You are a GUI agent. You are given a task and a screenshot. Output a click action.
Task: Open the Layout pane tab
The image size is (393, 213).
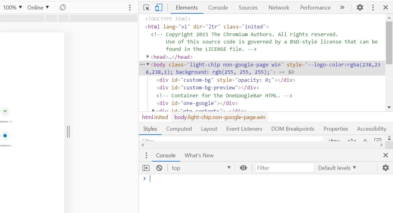209,129
